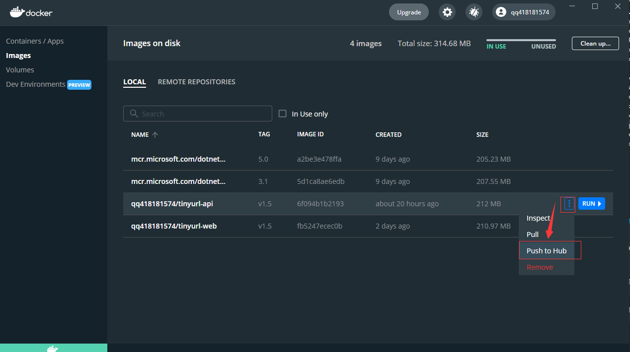
Task: Click the PREVIEW badge beside Dev Environments
Action: [79, 85]
